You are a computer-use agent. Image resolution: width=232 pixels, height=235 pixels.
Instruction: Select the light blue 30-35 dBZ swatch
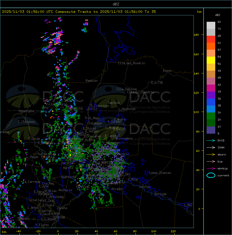point(211,109)
